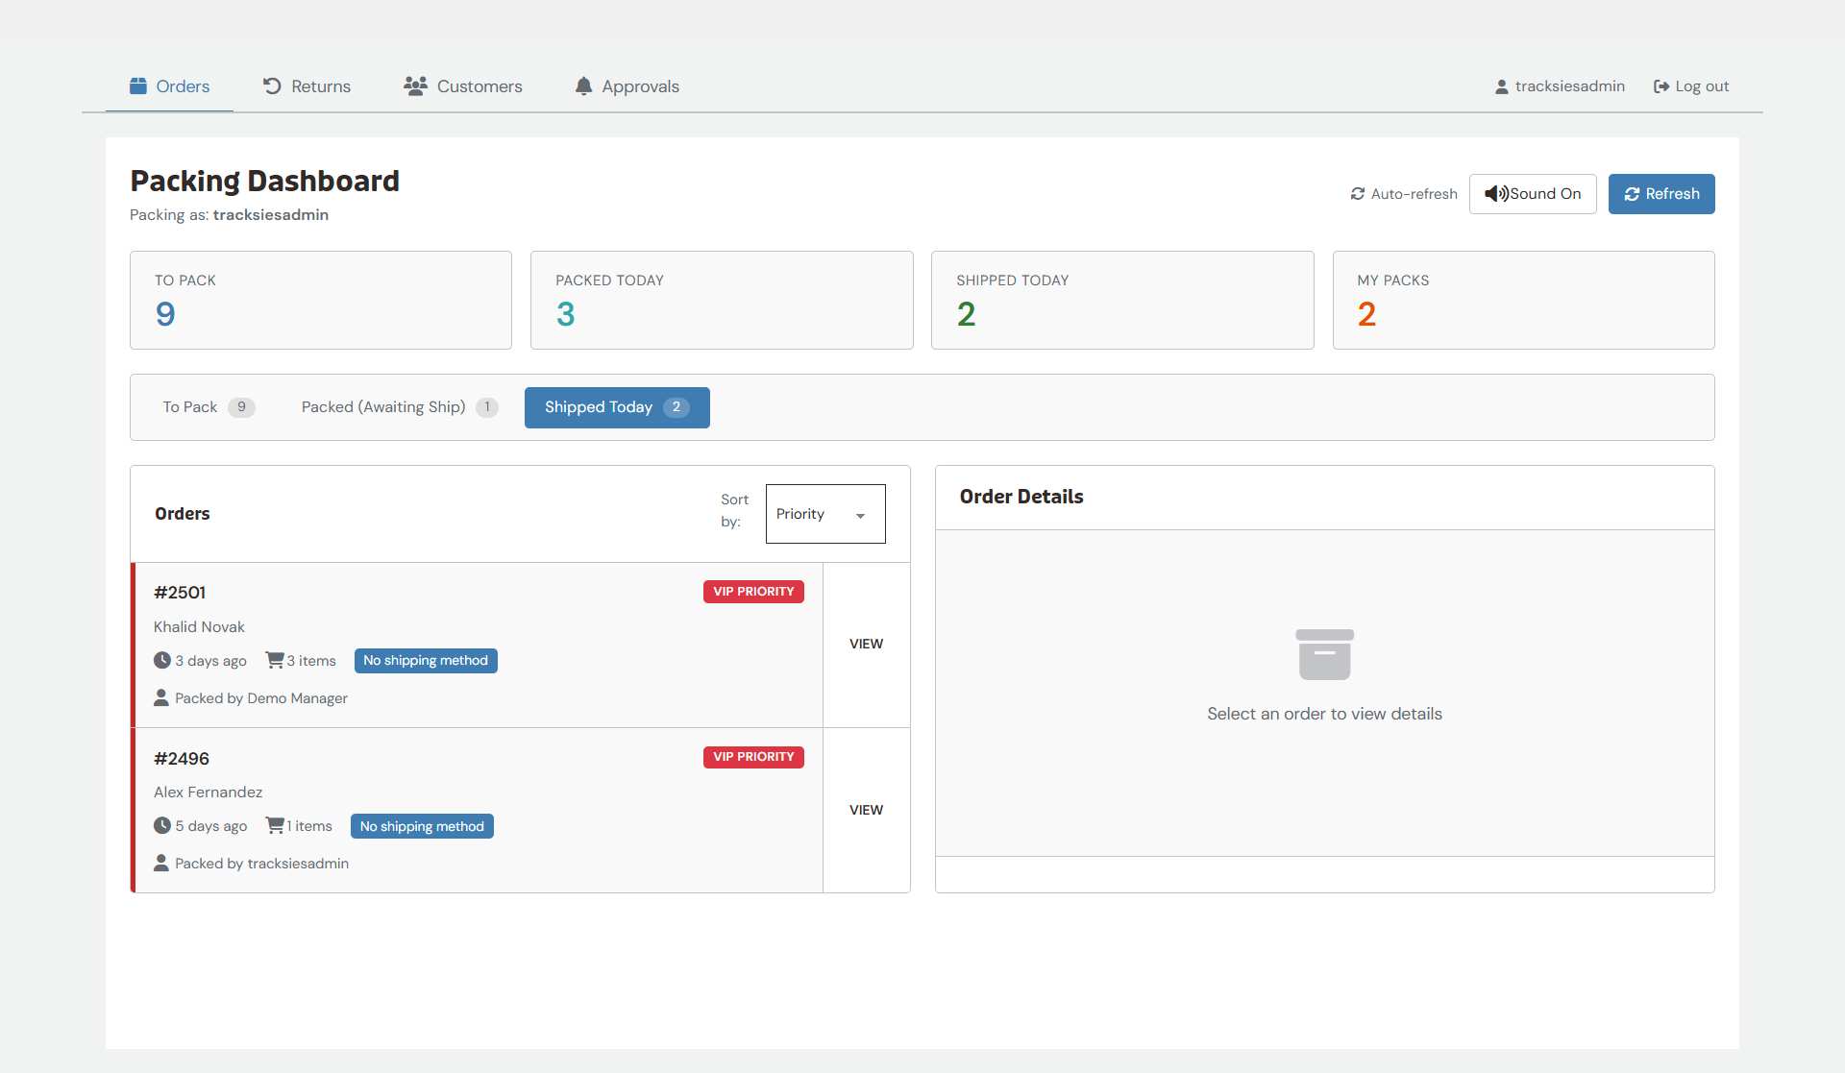Click the Log out arrow icon
The image size is (1845, 1073).
1661,86
